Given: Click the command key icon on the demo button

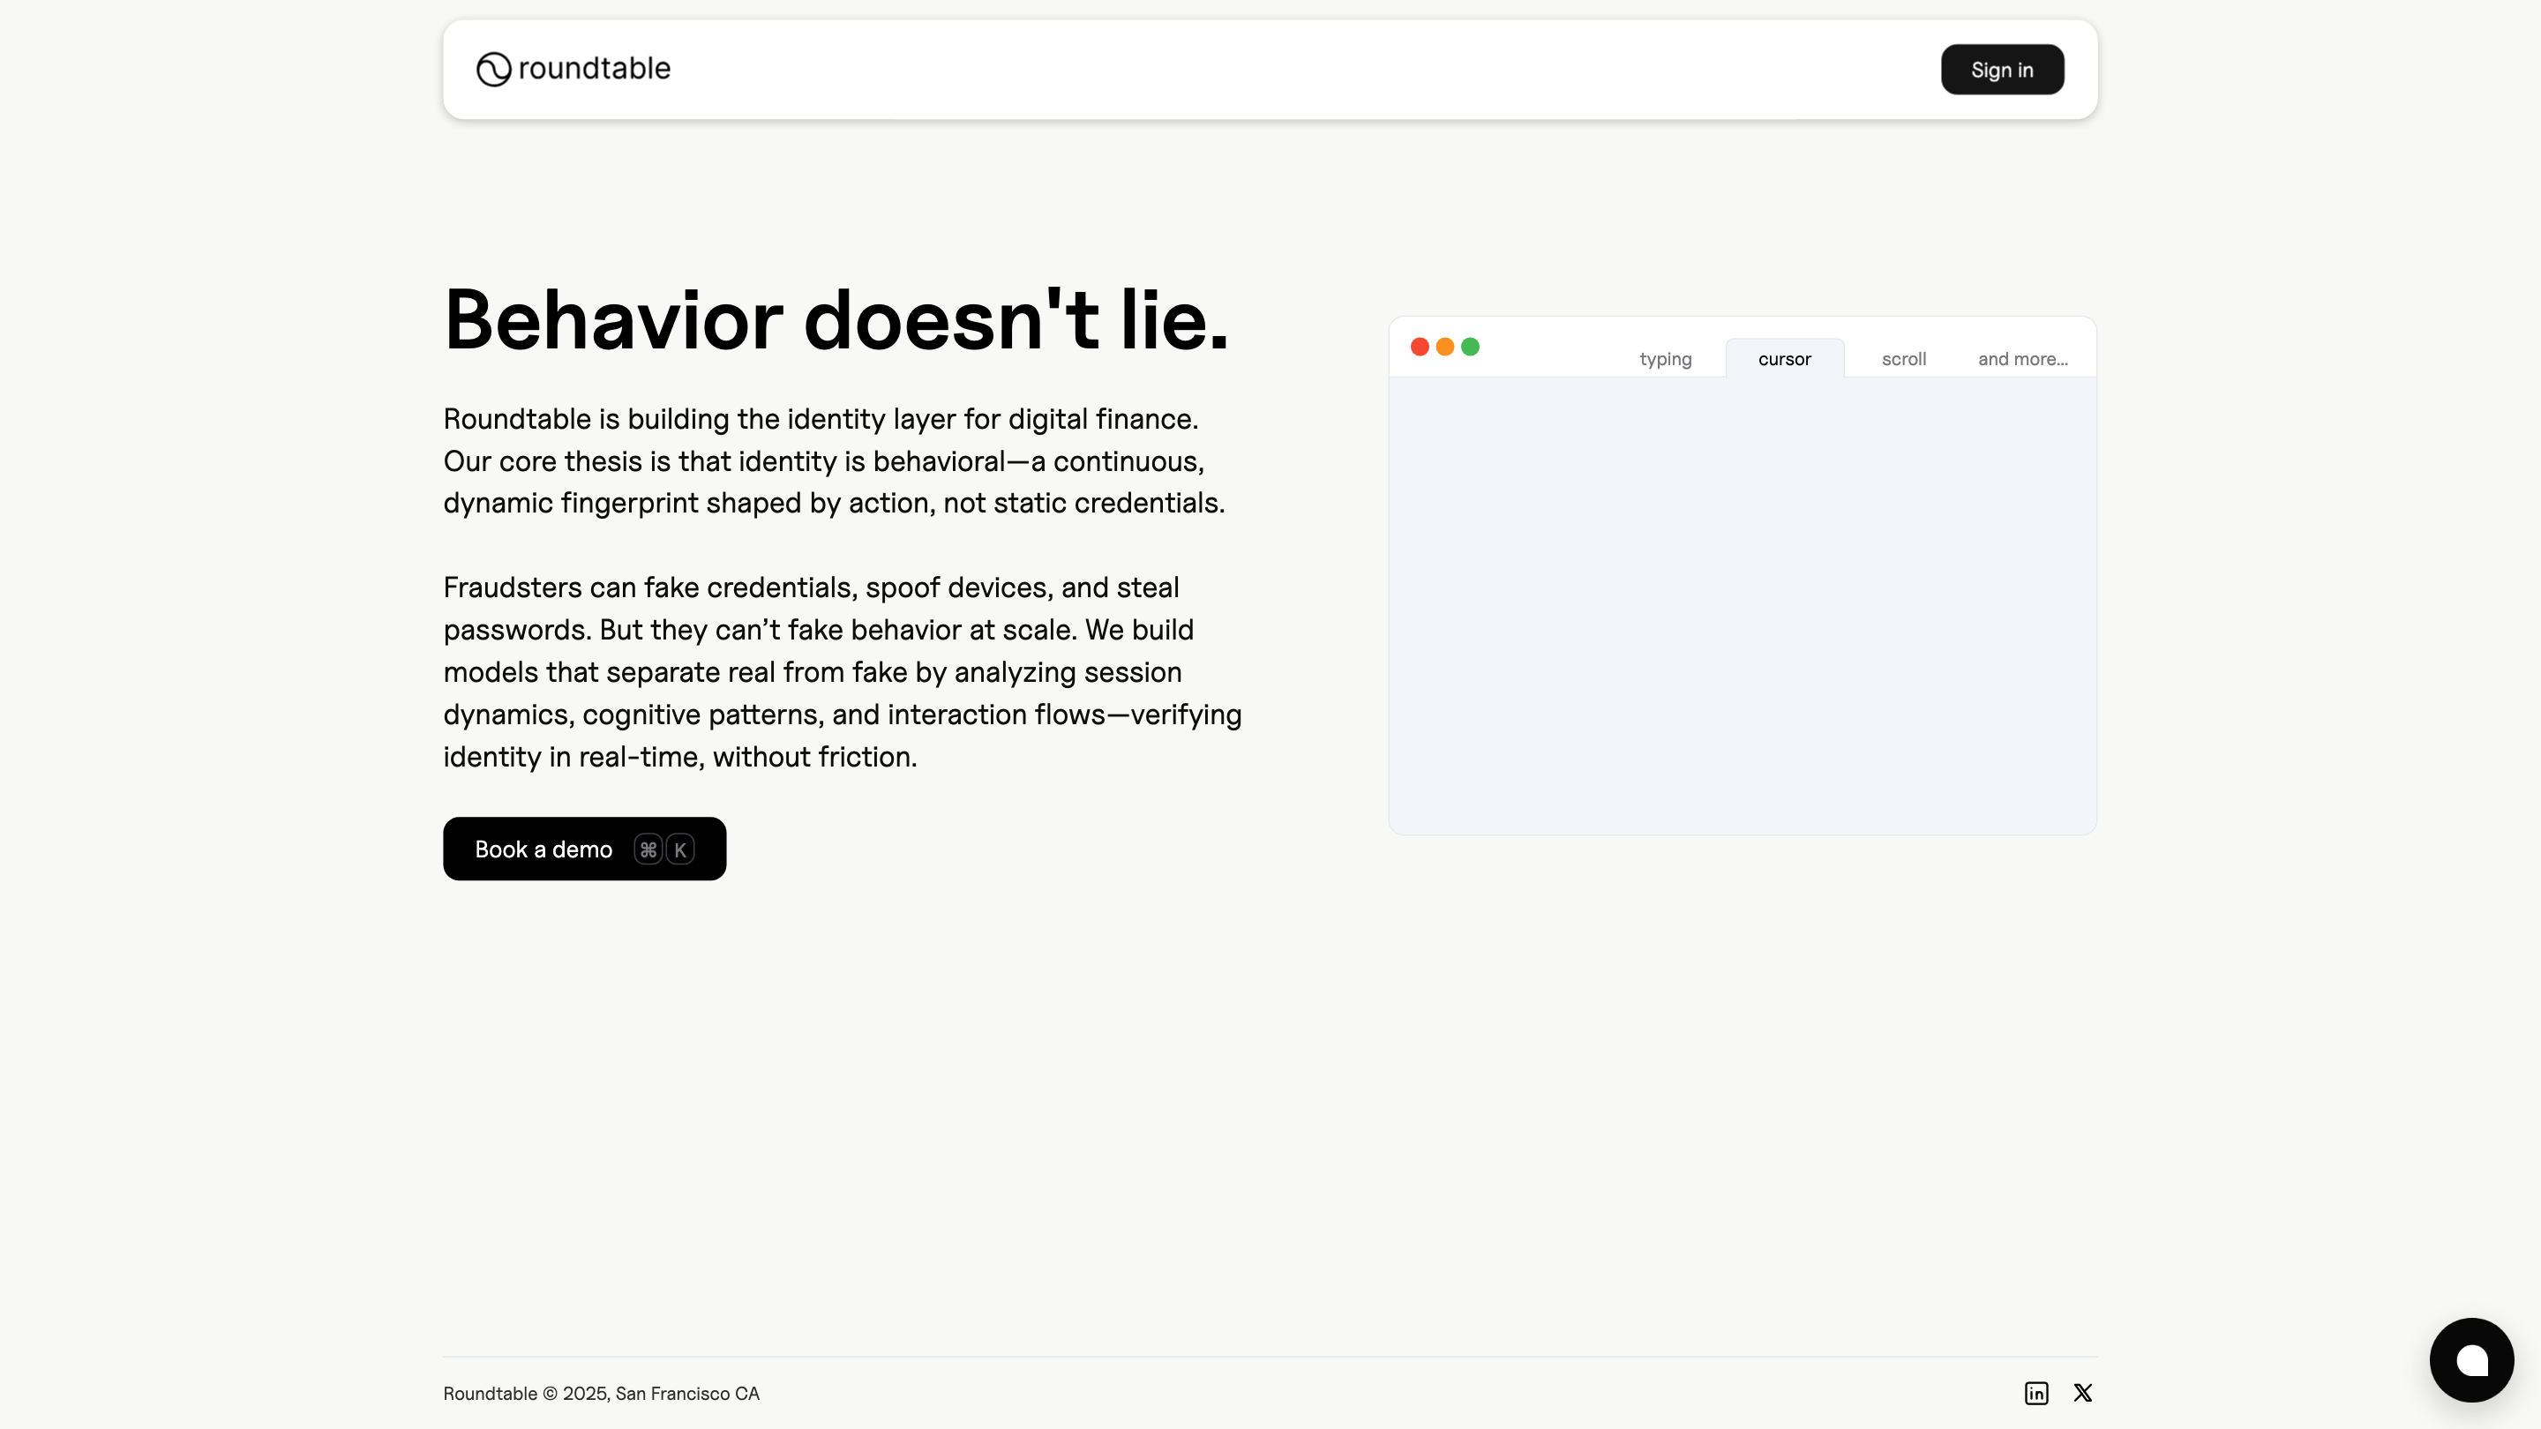Looking at the screenshot, I should pos(648,849).
